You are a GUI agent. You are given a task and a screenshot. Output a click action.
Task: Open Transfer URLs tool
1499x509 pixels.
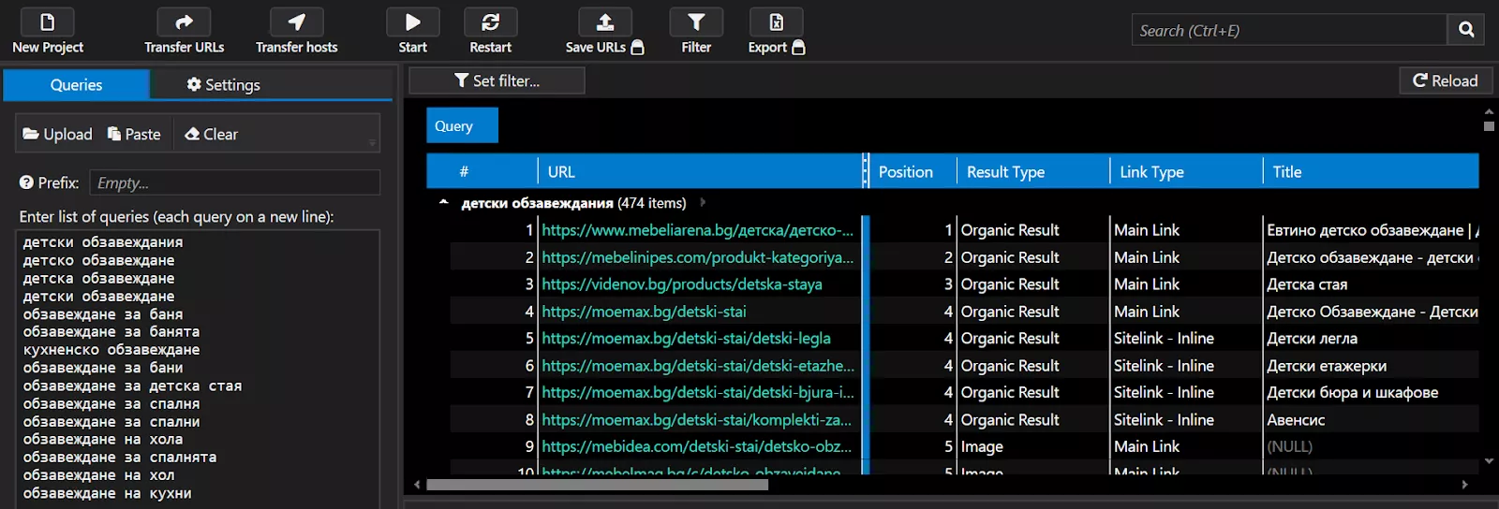[x=184, y=22]
